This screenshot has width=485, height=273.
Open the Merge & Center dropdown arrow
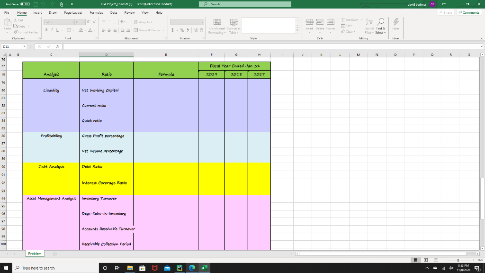coord(163,30)
